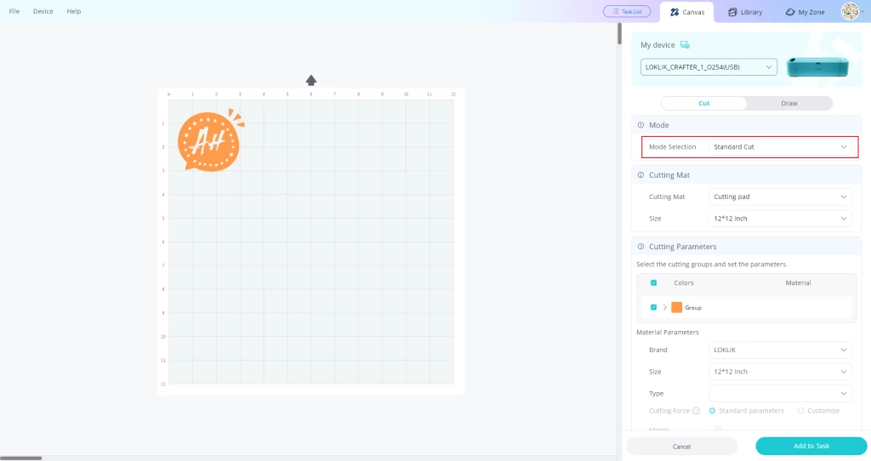Click the orange Group color swatch

coord(676,307)
